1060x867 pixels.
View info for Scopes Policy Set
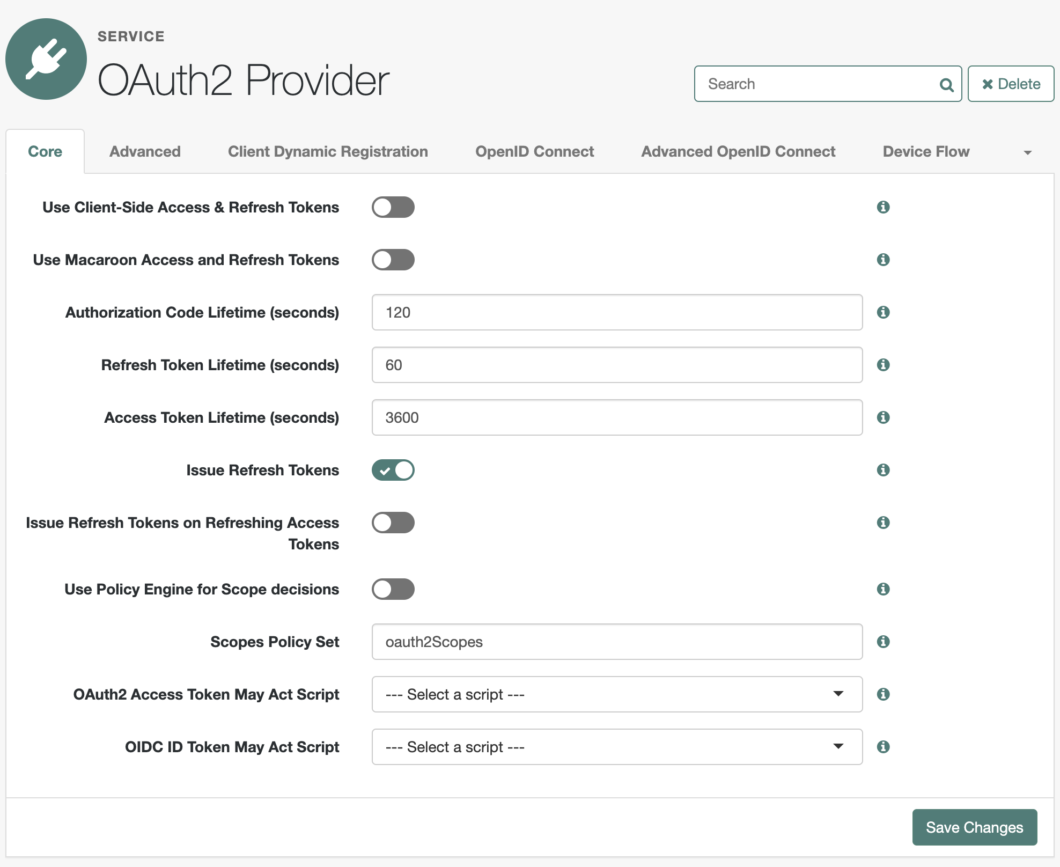click(x=884, y=641)
